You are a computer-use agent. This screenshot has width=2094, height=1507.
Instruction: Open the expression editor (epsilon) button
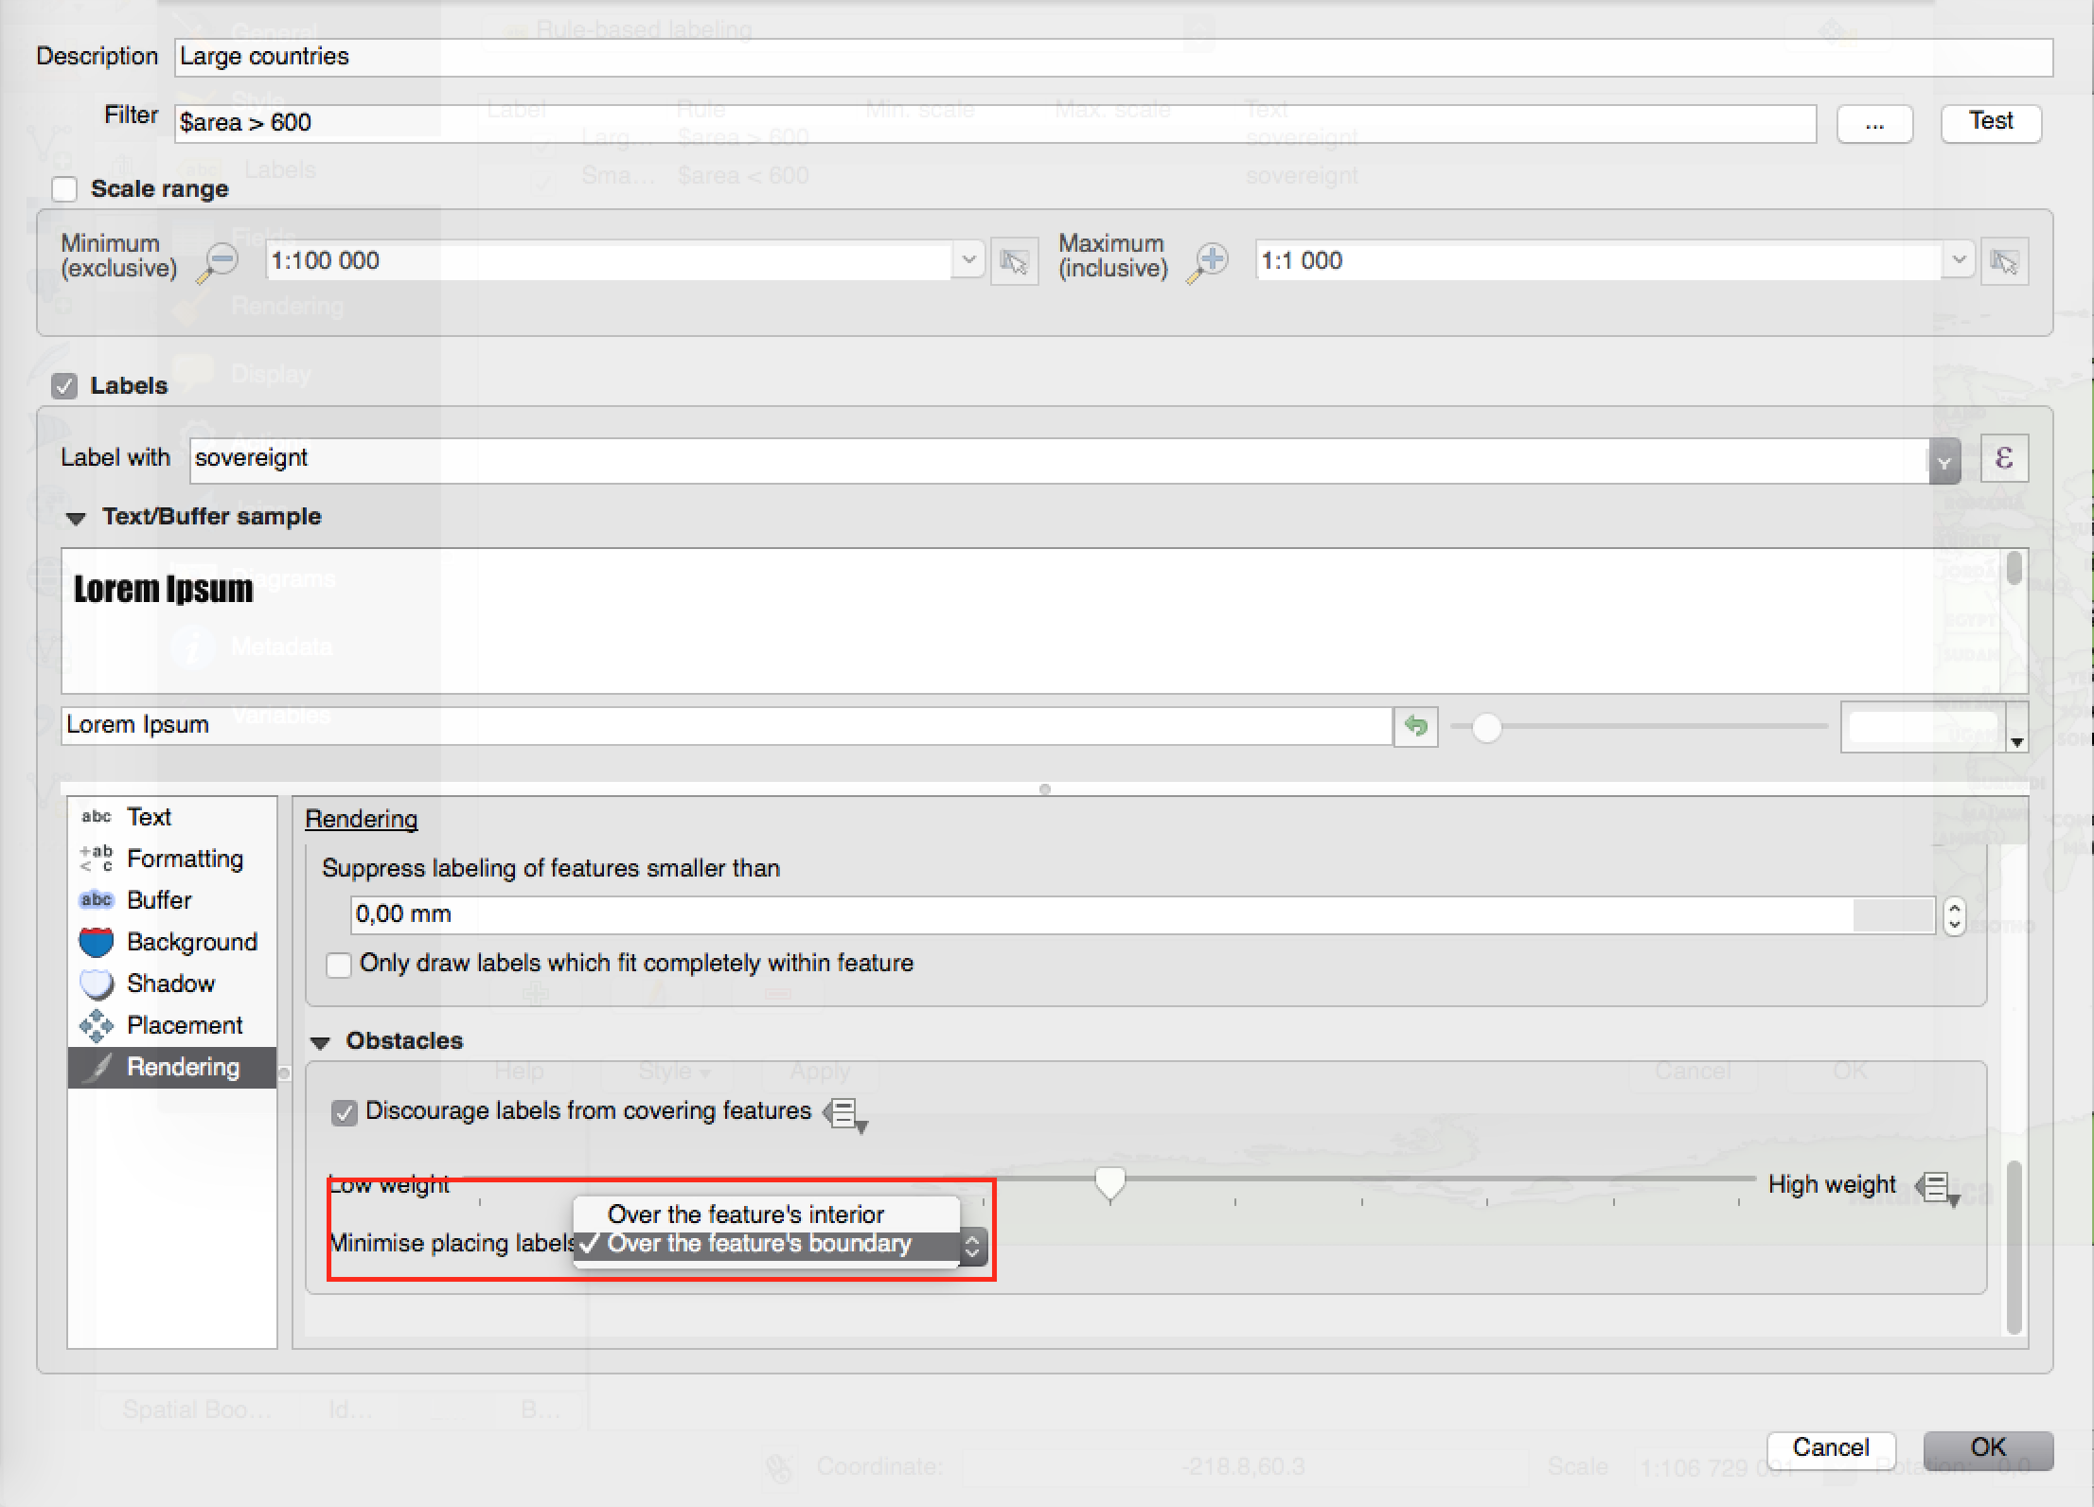2003,459
